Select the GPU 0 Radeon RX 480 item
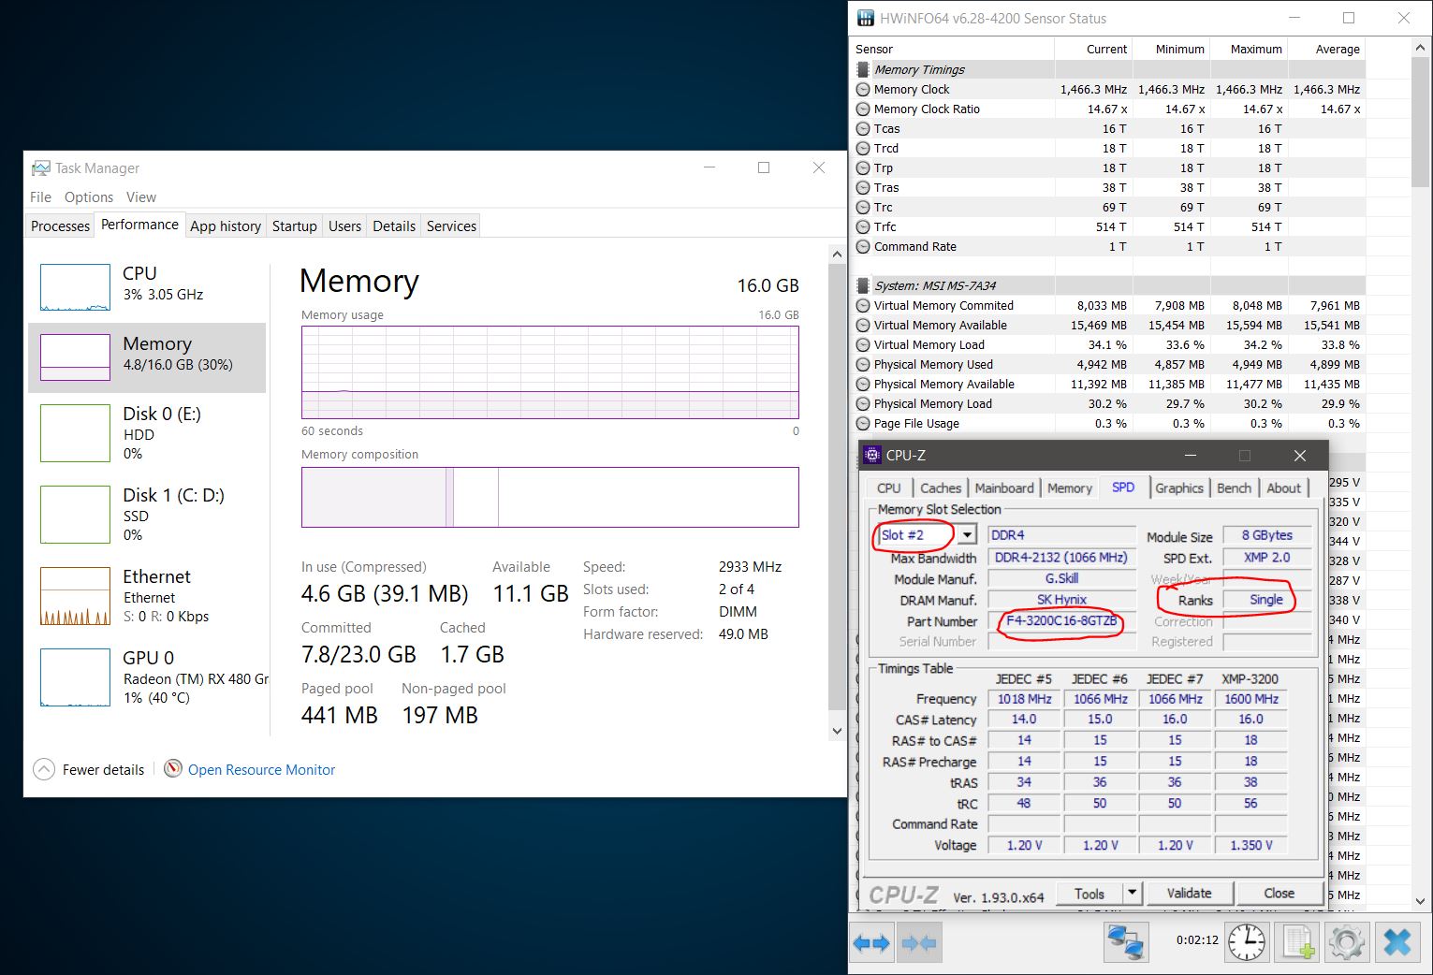The image size is (1433, 975). [147, 677]
